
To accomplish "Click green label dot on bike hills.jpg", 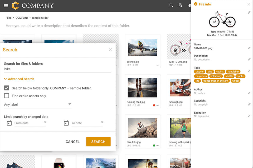I will [x=154, y=145].
